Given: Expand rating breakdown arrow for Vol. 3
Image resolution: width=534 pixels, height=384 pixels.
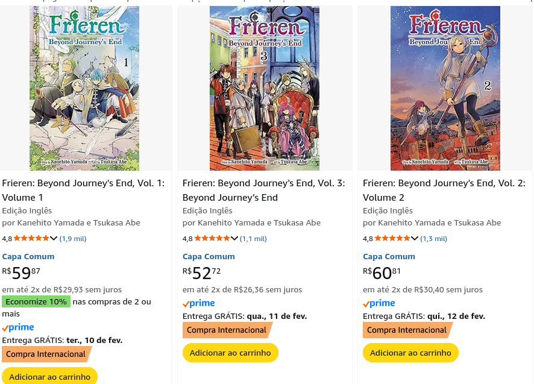Looking at the screenshot, I should coord(234,239).
